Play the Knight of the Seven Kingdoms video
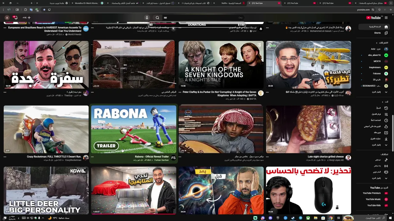 (x=221, y=65)
